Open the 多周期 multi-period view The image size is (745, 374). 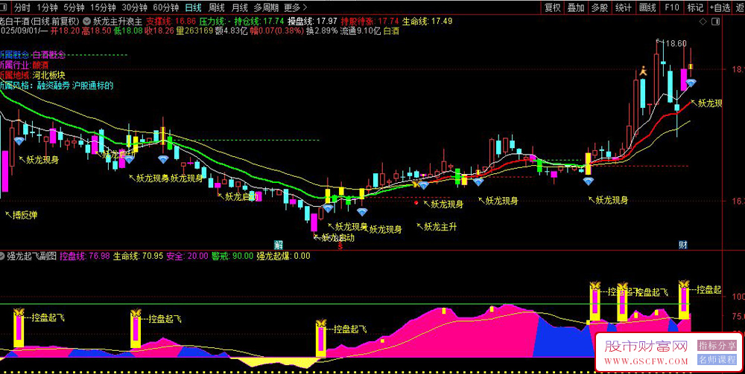[x=266, y=7]
